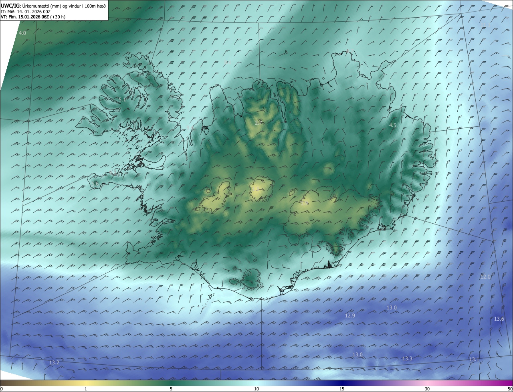Click the 12.9 value label on the map
Image resolution: width=513 pixels, height=392 pixels.
coord(350,315)
